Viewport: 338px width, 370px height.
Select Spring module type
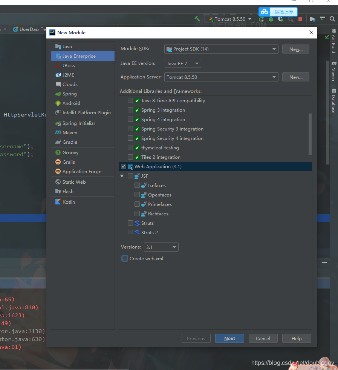[83, 94]
